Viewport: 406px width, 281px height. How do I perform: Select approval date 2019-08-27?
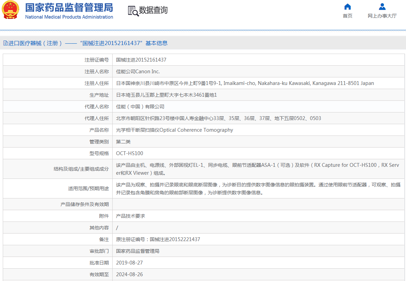click(129, 263)
